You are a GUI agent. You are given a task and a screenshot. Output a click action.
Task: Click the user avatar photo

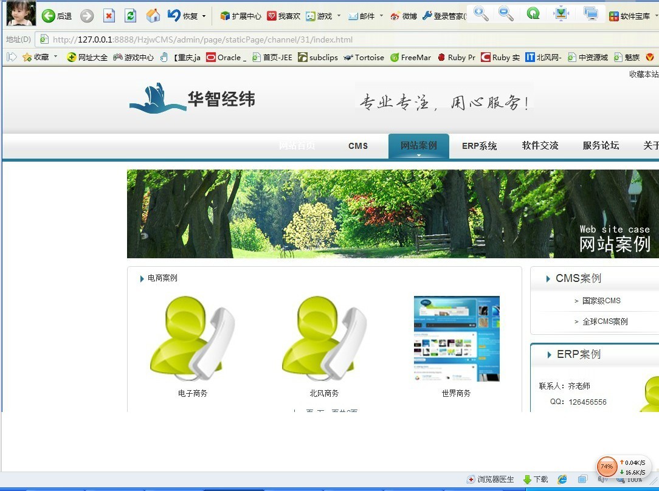21,13
